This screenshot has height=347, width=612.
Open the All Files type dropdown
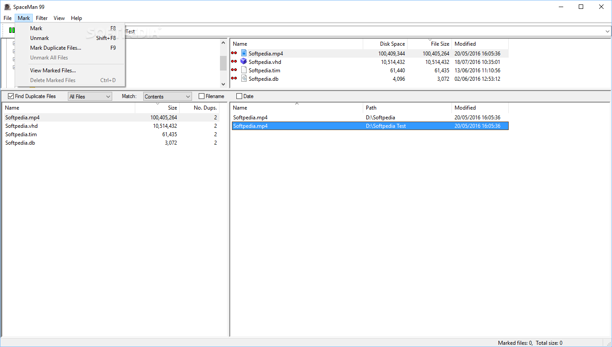pos(90,96)
